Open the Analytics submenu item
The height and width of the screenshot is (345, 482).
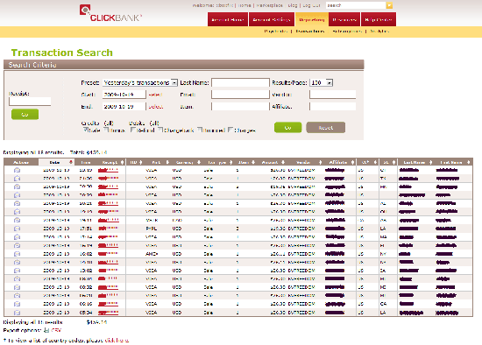point(379,31)
